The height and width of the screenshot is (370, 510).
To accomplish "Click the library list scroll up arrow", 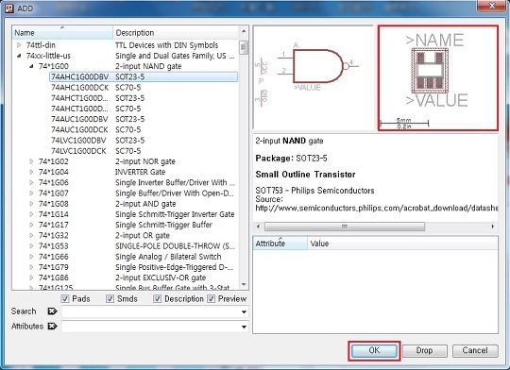I will pos(244,31).
